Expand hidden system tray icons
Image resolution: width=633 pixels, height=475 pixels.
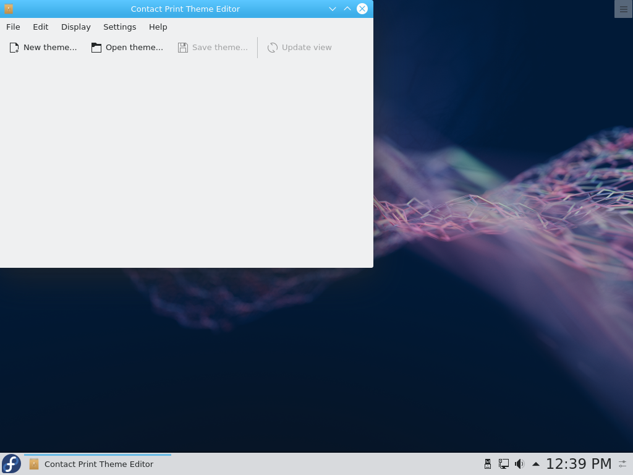click(x=536, y=464)
